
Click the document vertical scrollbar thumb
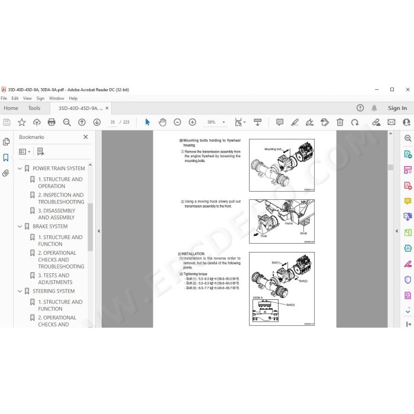(390, 167)
